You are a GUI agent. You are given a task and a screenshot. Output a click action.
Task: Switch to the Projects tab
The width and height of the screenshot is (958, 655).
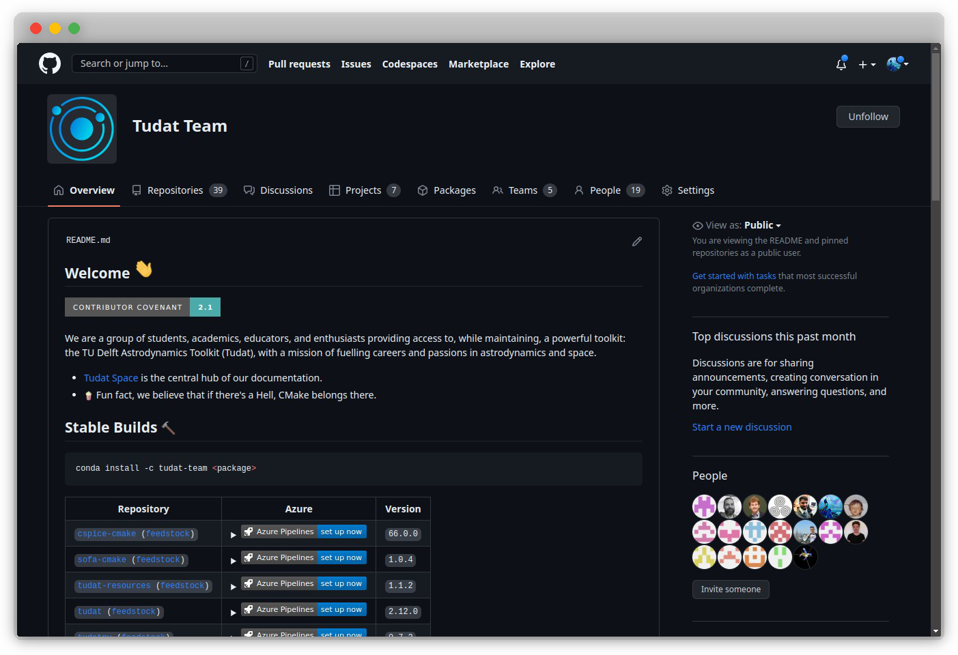(365, 190)
